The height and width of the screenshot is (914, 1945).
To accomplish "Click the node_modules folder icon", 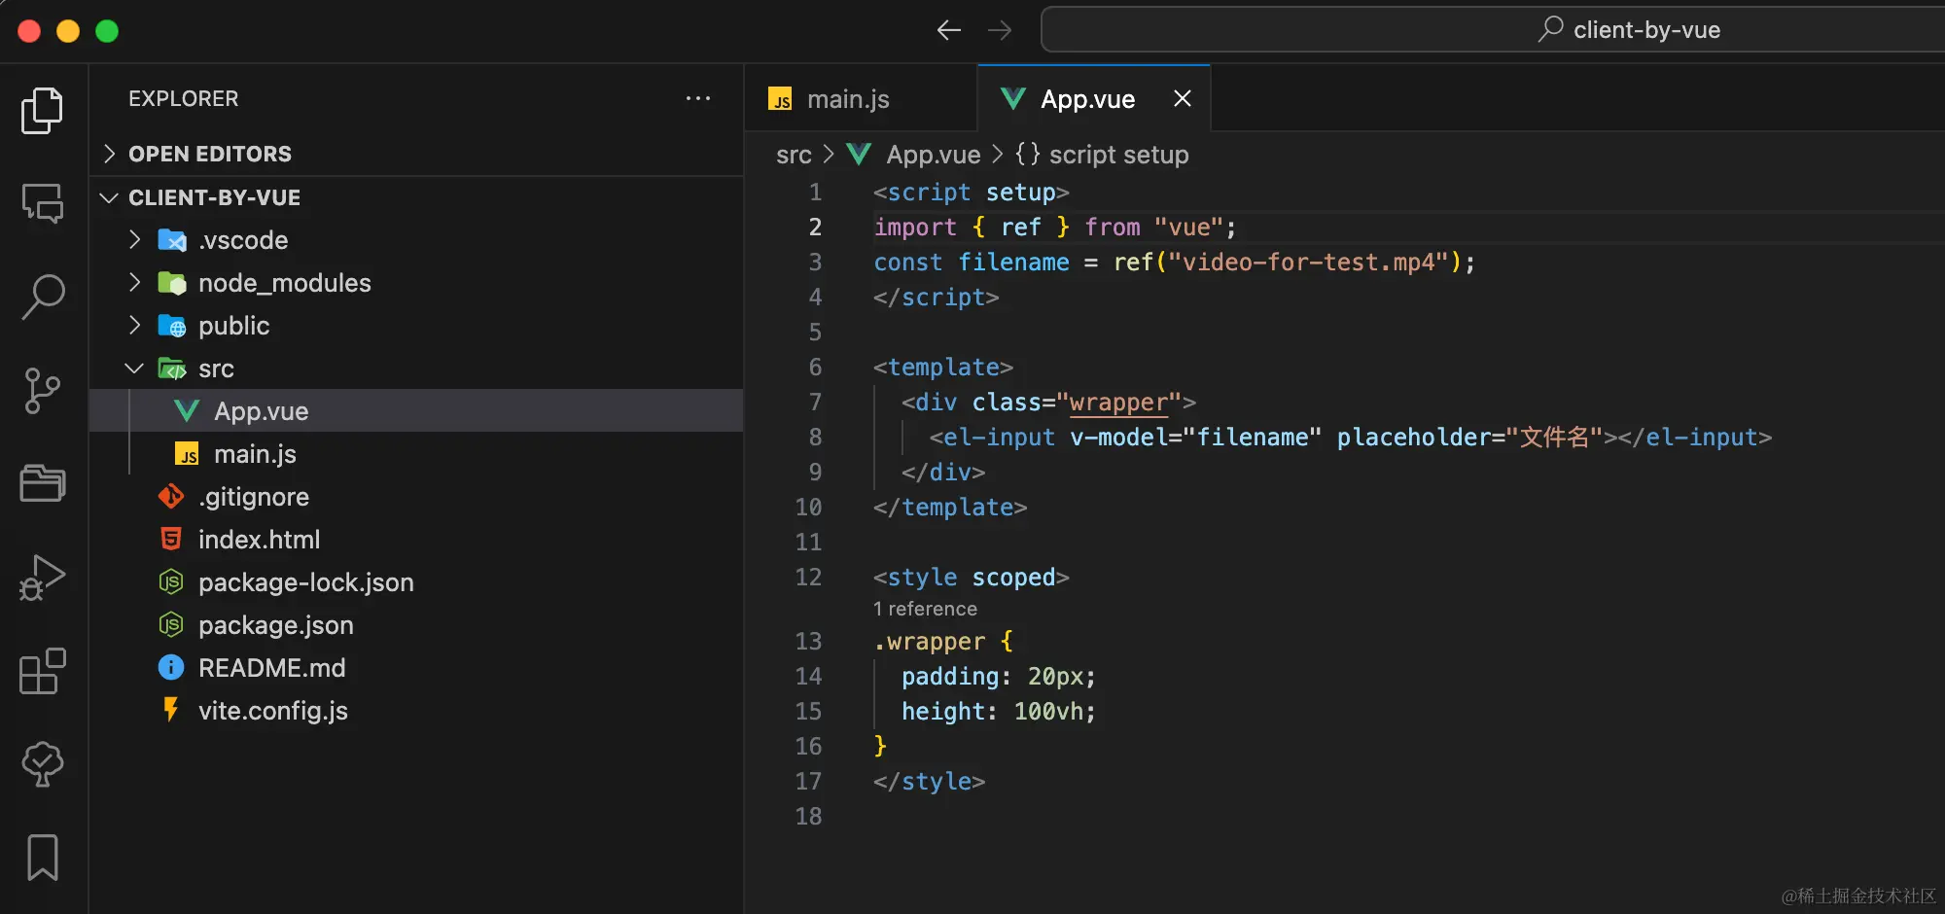I will click(172, 283).
